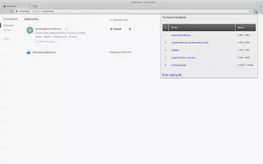Viewport: 263px width, 164px height.
Task: Open the Chromium three-dot menu
Action: pos(260,11)
